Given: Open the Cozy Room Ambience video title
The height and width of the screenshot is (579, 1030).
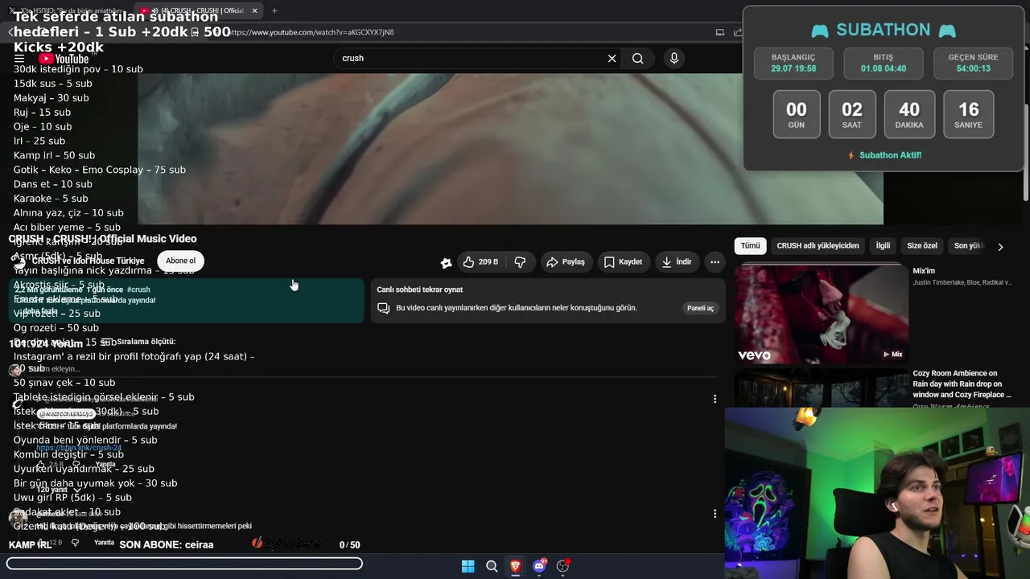Looking at the screenshot, I should [962, 384].
